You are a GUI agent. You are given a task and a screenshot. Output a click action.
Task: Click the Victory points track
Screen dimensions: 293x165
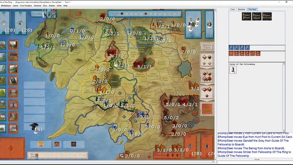click(58, 155)
